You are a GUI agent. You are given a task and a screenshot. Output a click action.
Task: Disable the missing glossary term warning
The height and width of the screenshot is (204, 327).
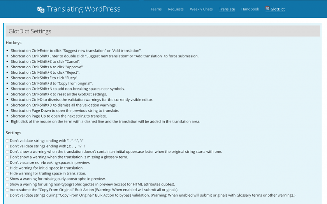7,157
